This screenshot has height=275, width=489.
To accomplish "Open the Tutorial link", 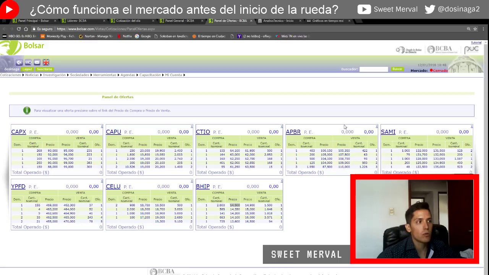I will point(476,43).
